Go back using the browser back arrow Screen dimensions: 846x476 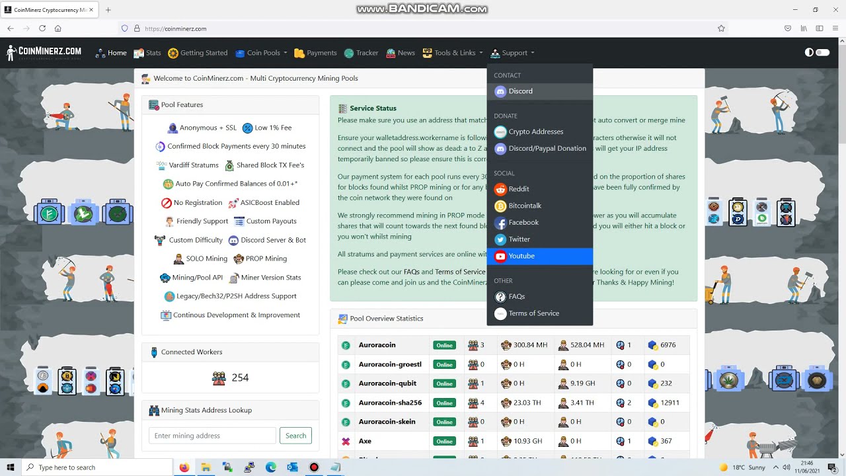click(x=11, y=28)
